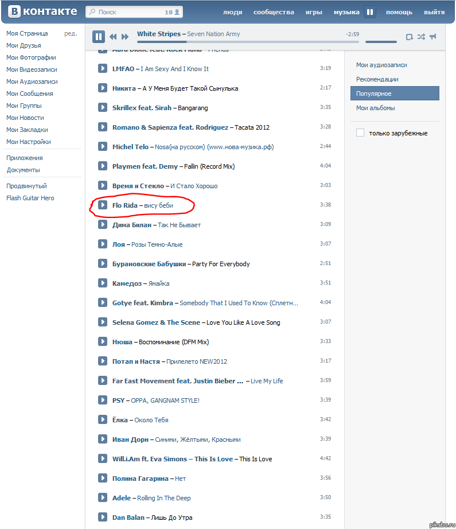Open 'Приложения' in the sidebar
This screenshot has height=529, width=456.
tap(24, 158)
